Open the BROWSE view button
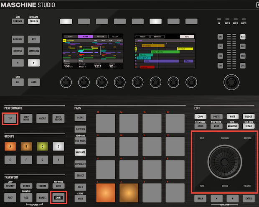 coord(18,51)
